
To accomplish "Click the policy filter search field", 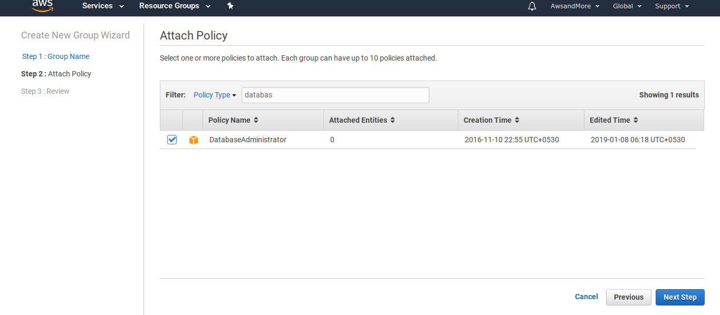I will click(335, 95).
